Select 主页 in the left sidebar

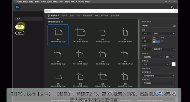pyautogui.click(x=29, y=19)
